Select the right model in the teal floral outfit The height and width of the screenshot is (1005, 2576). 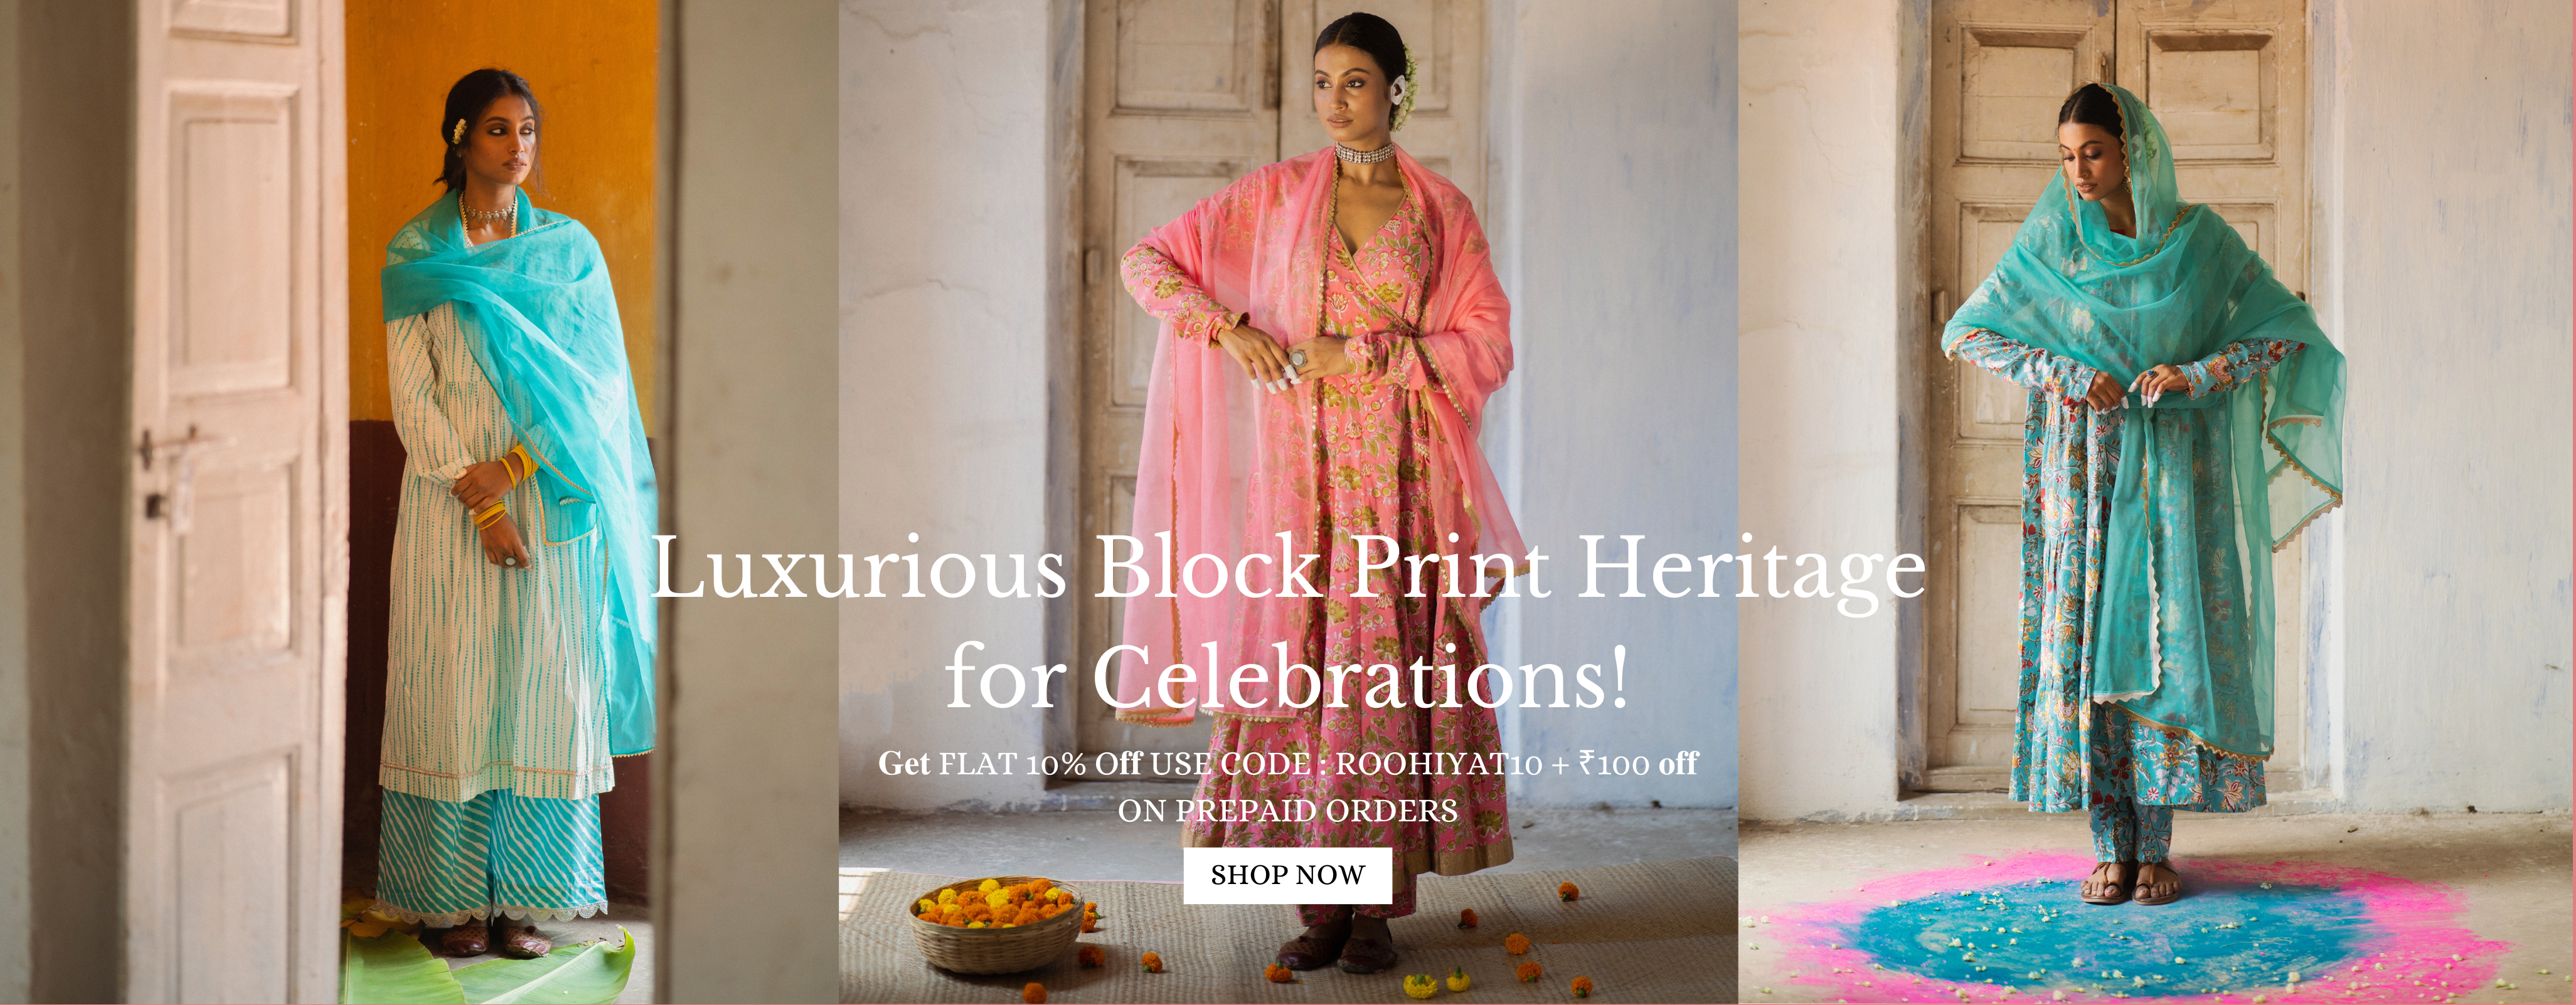(x=2140, y=490)
